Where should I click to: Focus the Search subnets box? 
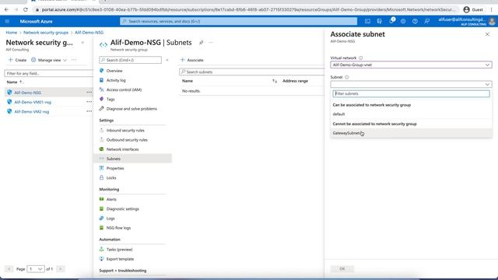click(x=251, y=72)
